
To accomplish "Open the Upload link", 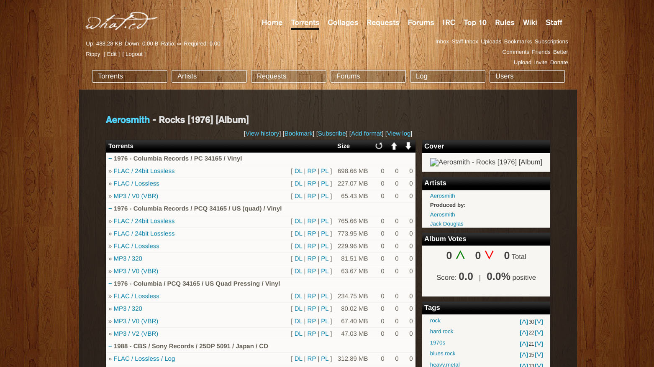I will point(523,63).
